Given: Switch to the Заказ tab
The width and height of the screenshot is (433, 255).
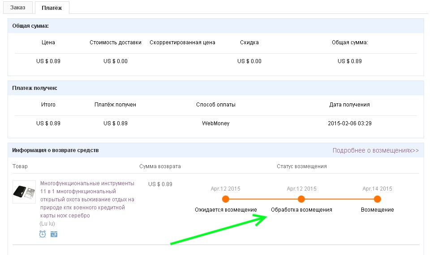Looking at the screenshot, I should (x=17, y=8).
